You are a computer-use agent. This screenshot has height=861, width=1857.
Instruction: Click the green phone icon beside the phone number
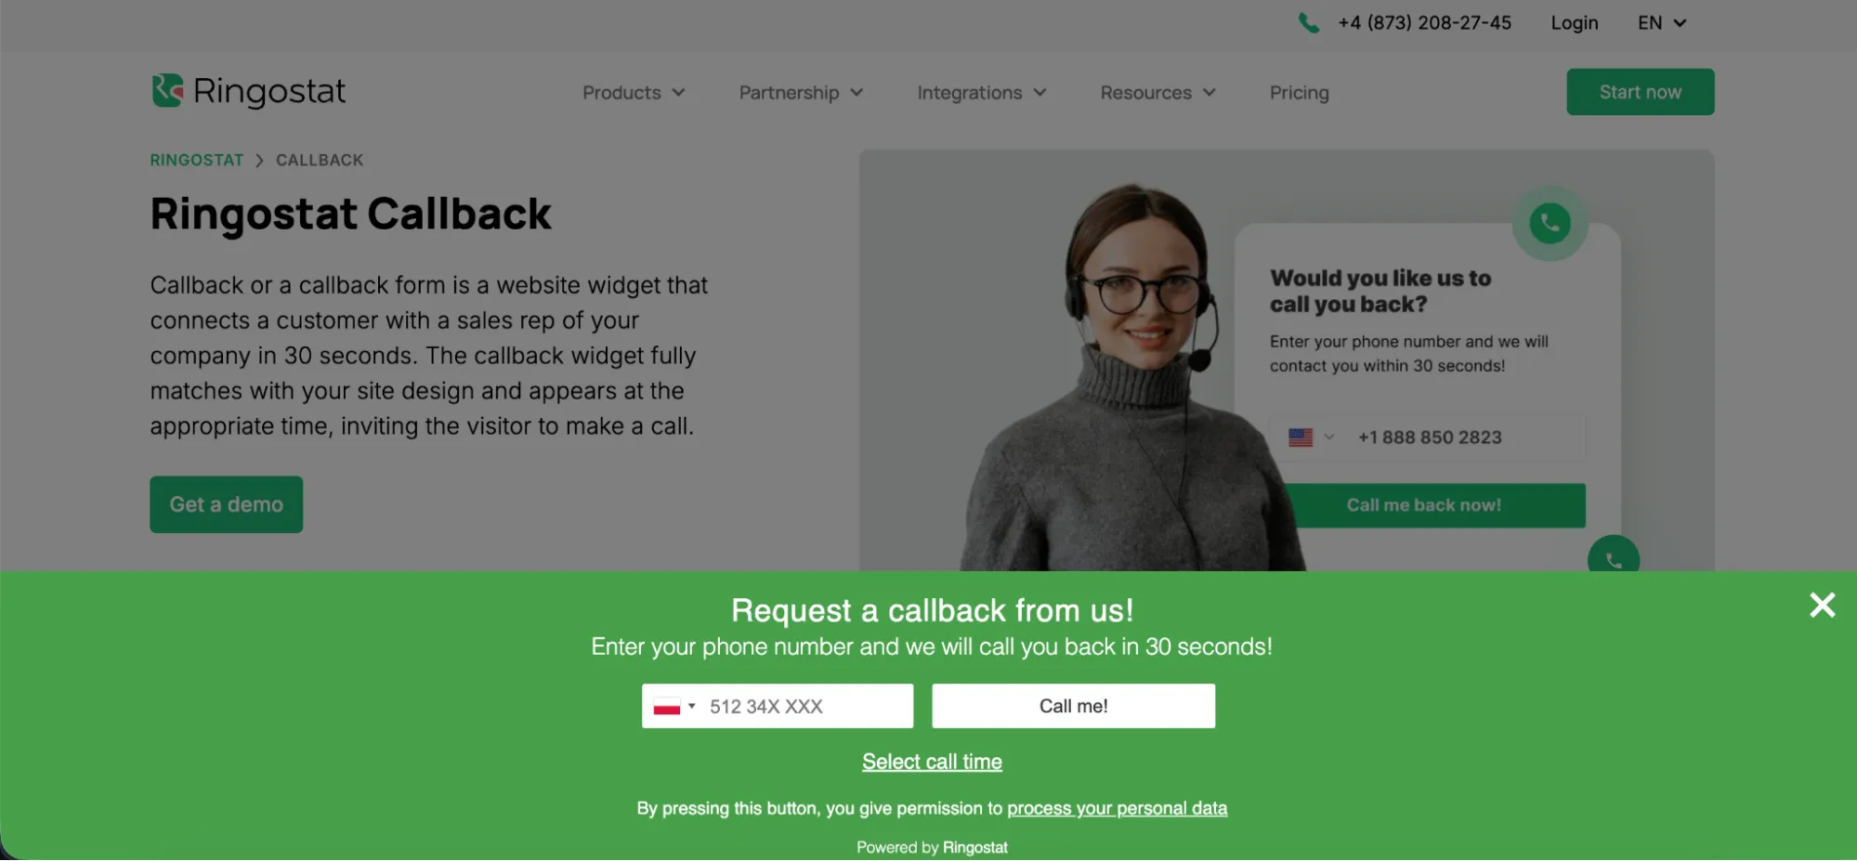pyautogui.click(x=1309, y=23)
